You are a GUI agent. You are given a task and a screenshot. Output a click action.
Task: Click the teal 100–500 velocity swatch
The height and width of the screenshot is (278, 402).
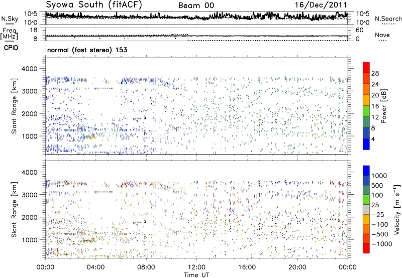tap(366, 190)
